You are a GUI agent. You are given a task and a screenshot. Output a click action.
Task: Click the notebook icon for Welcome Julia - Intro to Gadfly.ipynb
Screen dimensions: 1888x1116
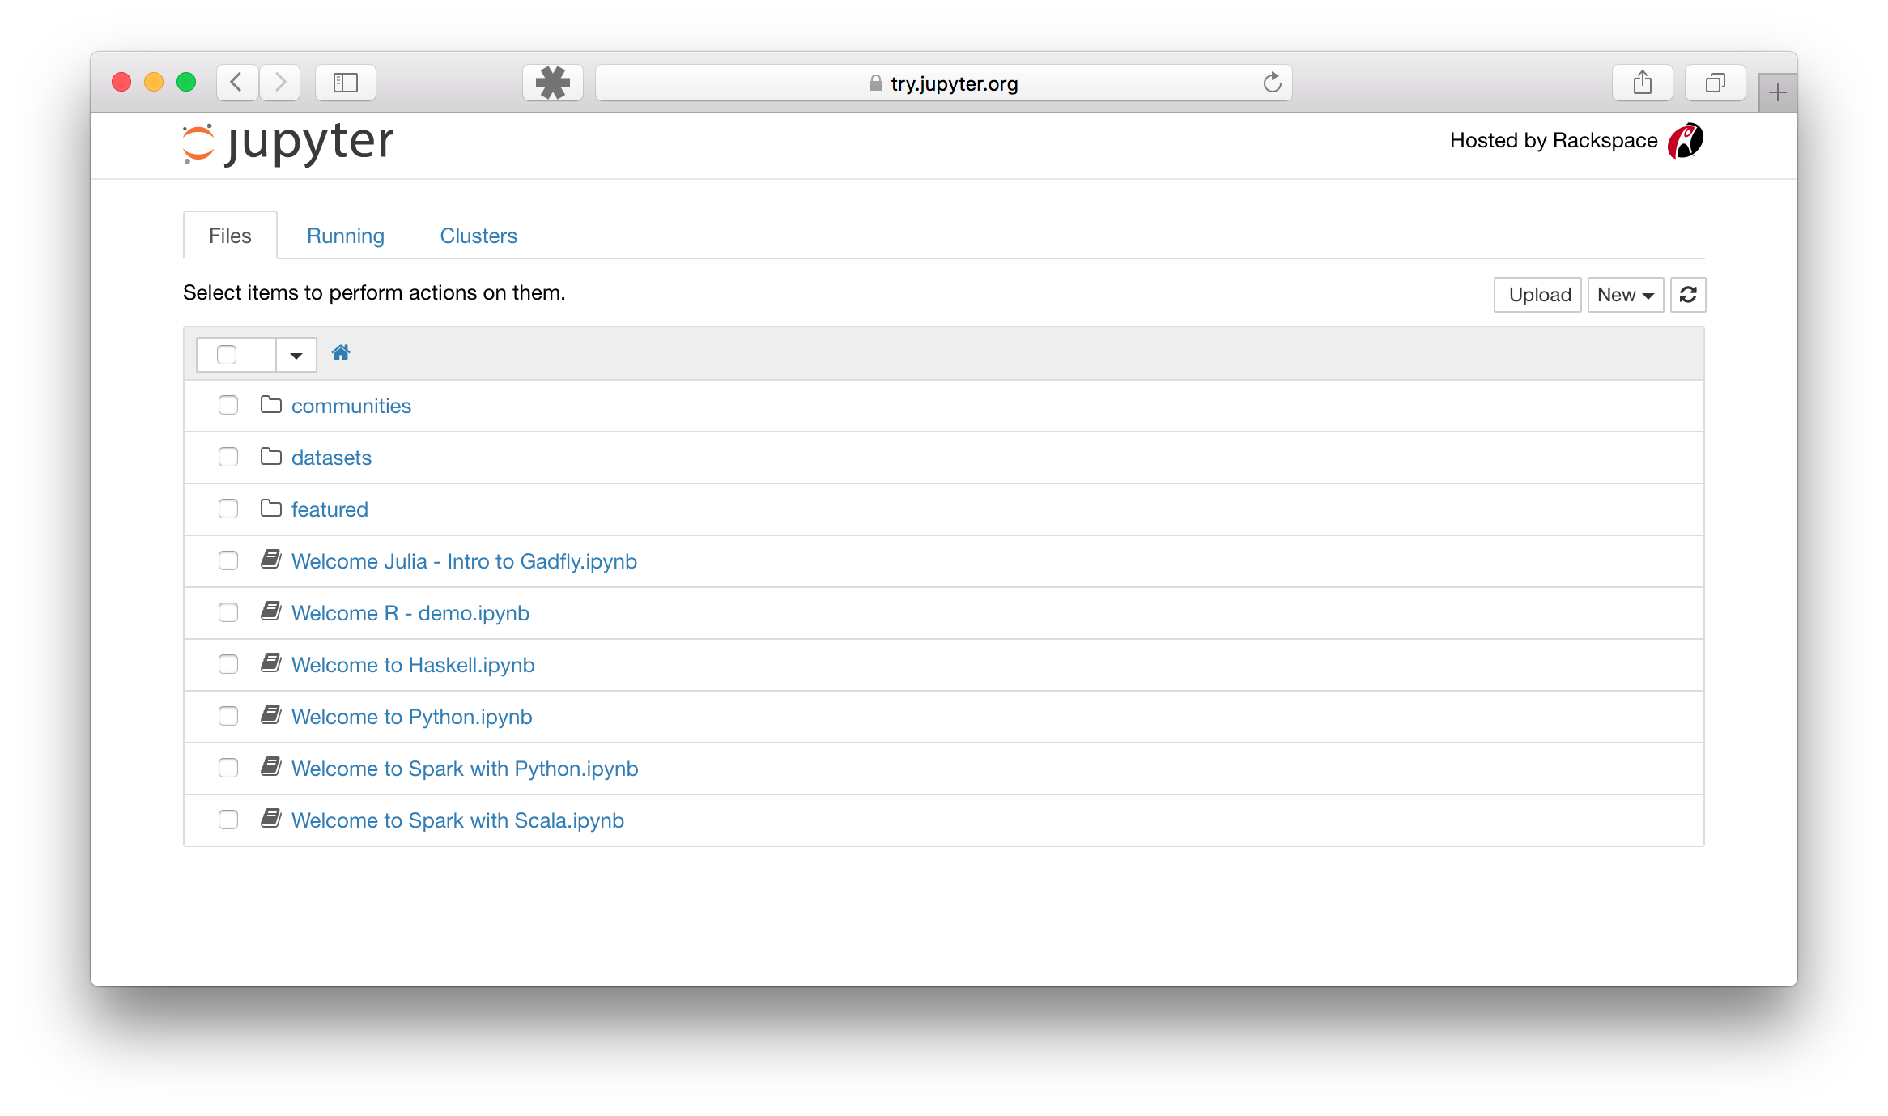(x=270, y=560)
